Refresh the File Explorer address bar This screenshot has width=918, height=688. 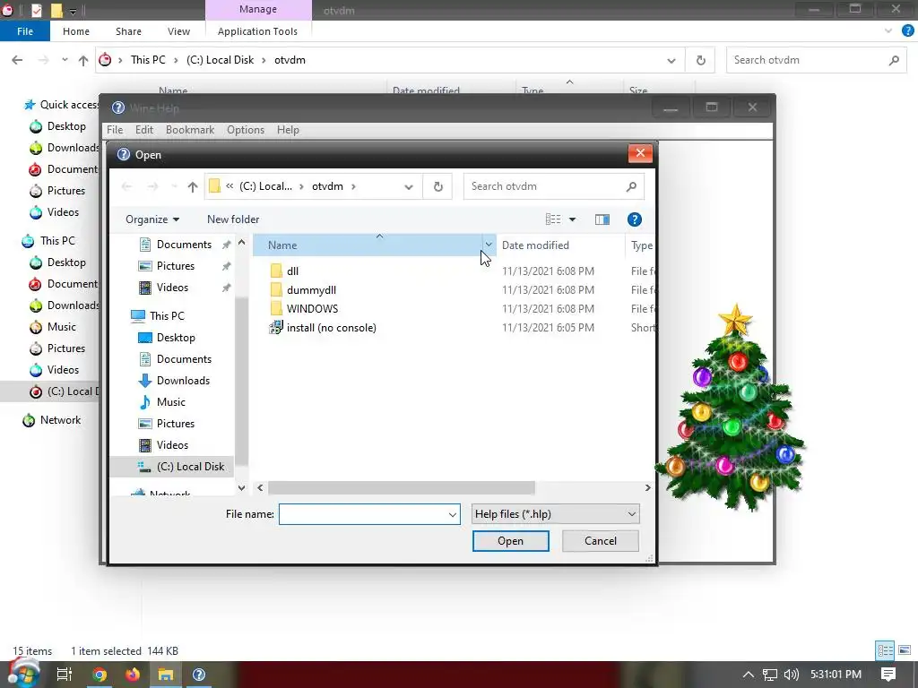[700, 60]
